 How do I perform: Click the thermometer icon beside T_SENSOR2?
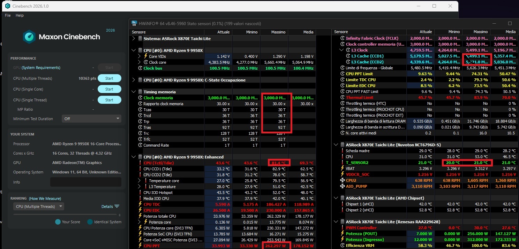tap(342, 163)
